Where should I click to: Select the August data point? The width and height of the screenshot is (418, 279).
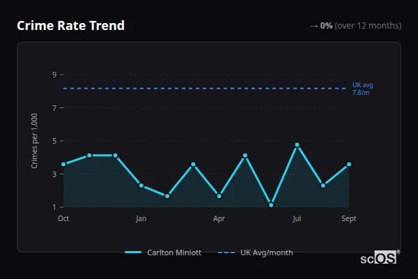[323, 186]
